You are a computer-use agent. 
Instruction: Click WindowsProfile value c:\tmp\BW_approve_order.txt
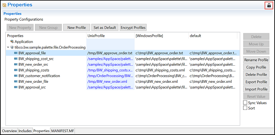click(x=159, y=53)
